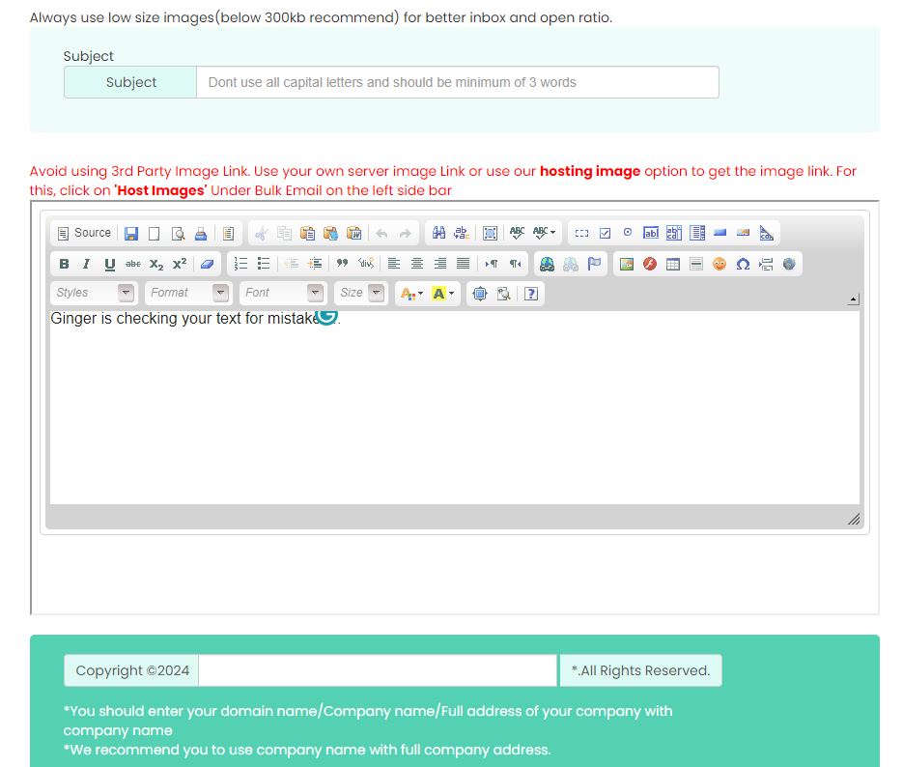Screen dimensions: 903x767
Task: Justify the text block
Action: coord(463,264)
